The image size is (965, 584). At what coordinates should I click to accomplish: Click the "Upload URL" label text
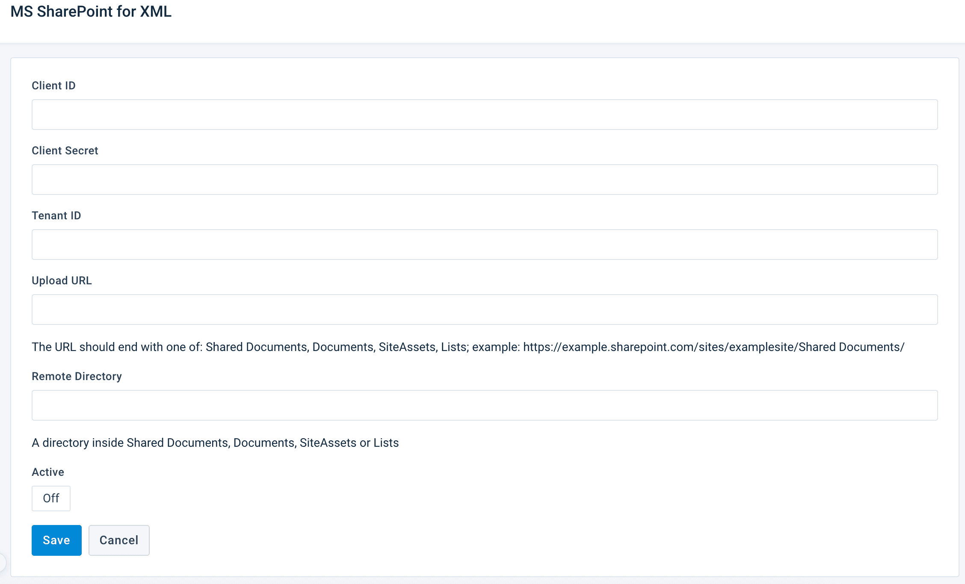(62, 280)
